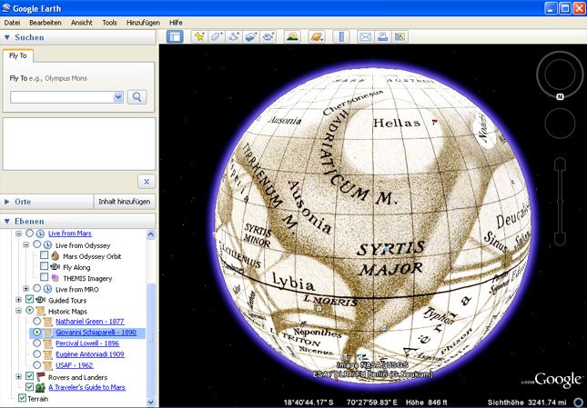Select the Nathaniel Green - 1877 radio button

coord(36,322)
